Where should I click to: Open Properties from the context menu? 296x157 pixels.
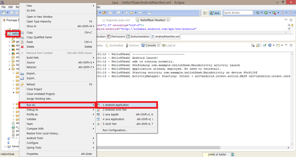click(57, 154)
